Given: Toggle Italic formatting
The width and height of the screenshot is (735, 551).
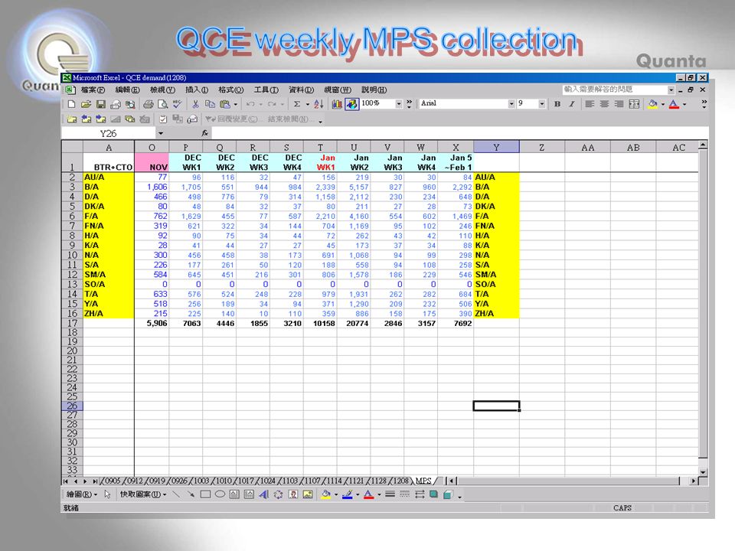Looking at the screenshot, I should (x=572, y=104).
